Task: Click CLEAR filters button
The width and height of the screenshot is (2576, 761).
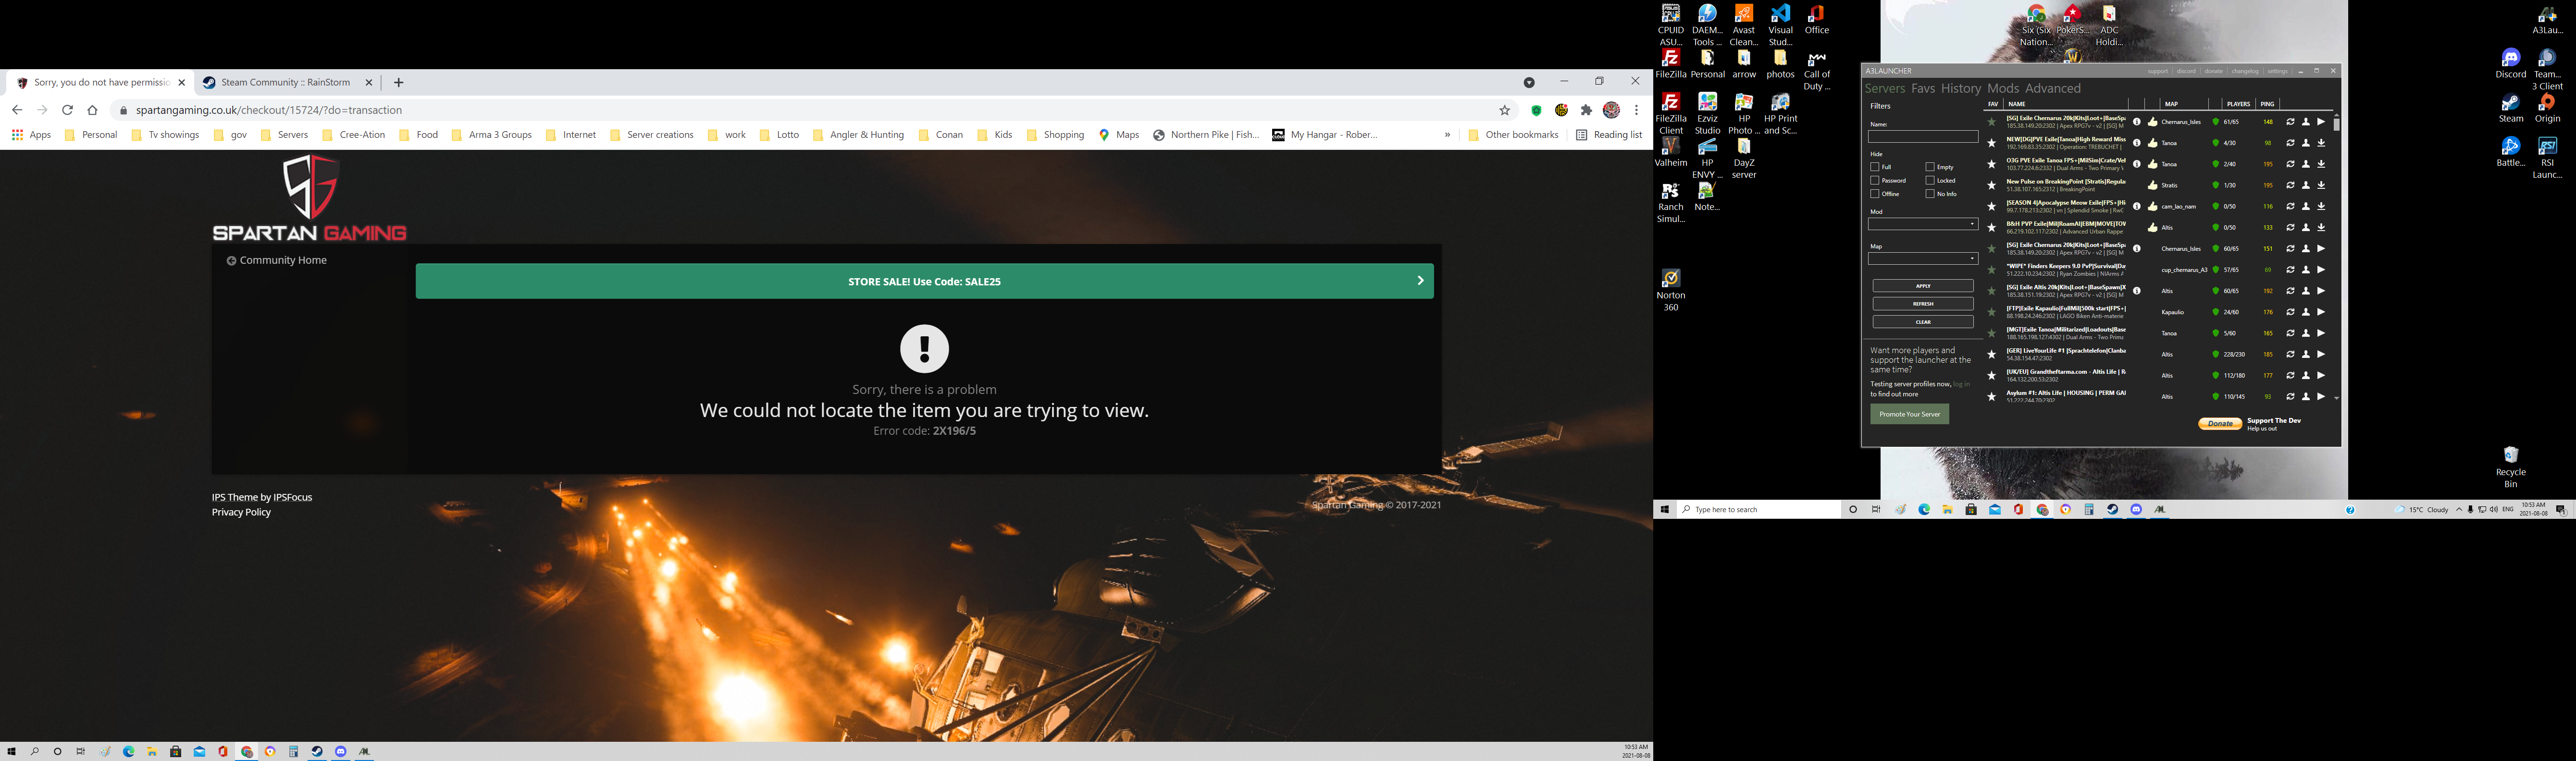Action: (x=1923, y=322)
